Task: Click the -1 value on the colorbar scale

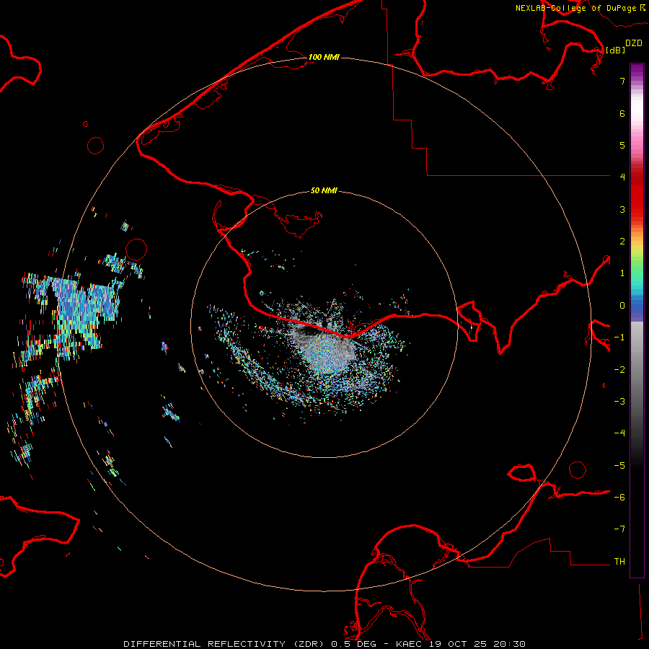Action: [x=619, y=337]
